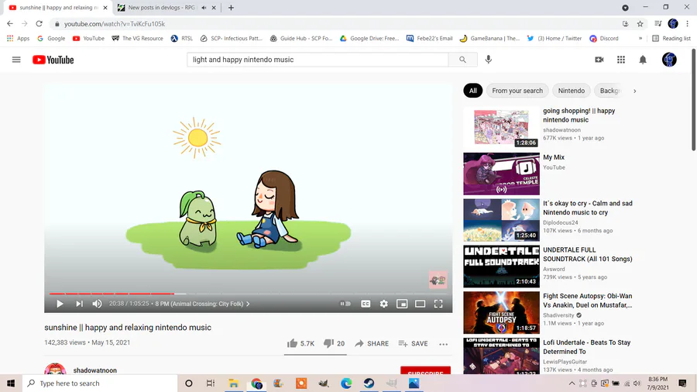Mute the video volume
The image size is (697, 392).
pyautogui.click(x=97, y=304)
